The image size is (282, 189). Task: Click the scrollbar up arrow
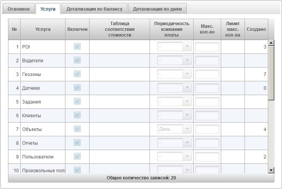pyautogui.click(x=271, y=43)
